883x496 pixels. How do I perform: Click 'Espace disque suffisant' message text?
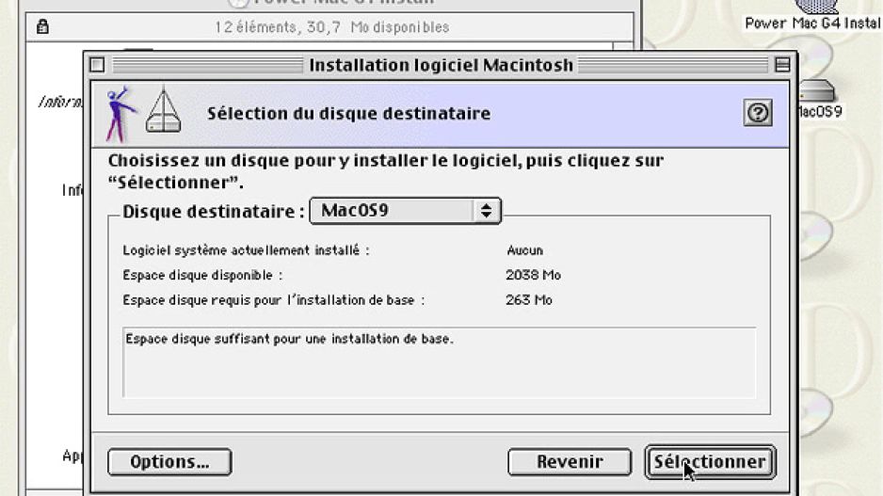coord(289,339)
